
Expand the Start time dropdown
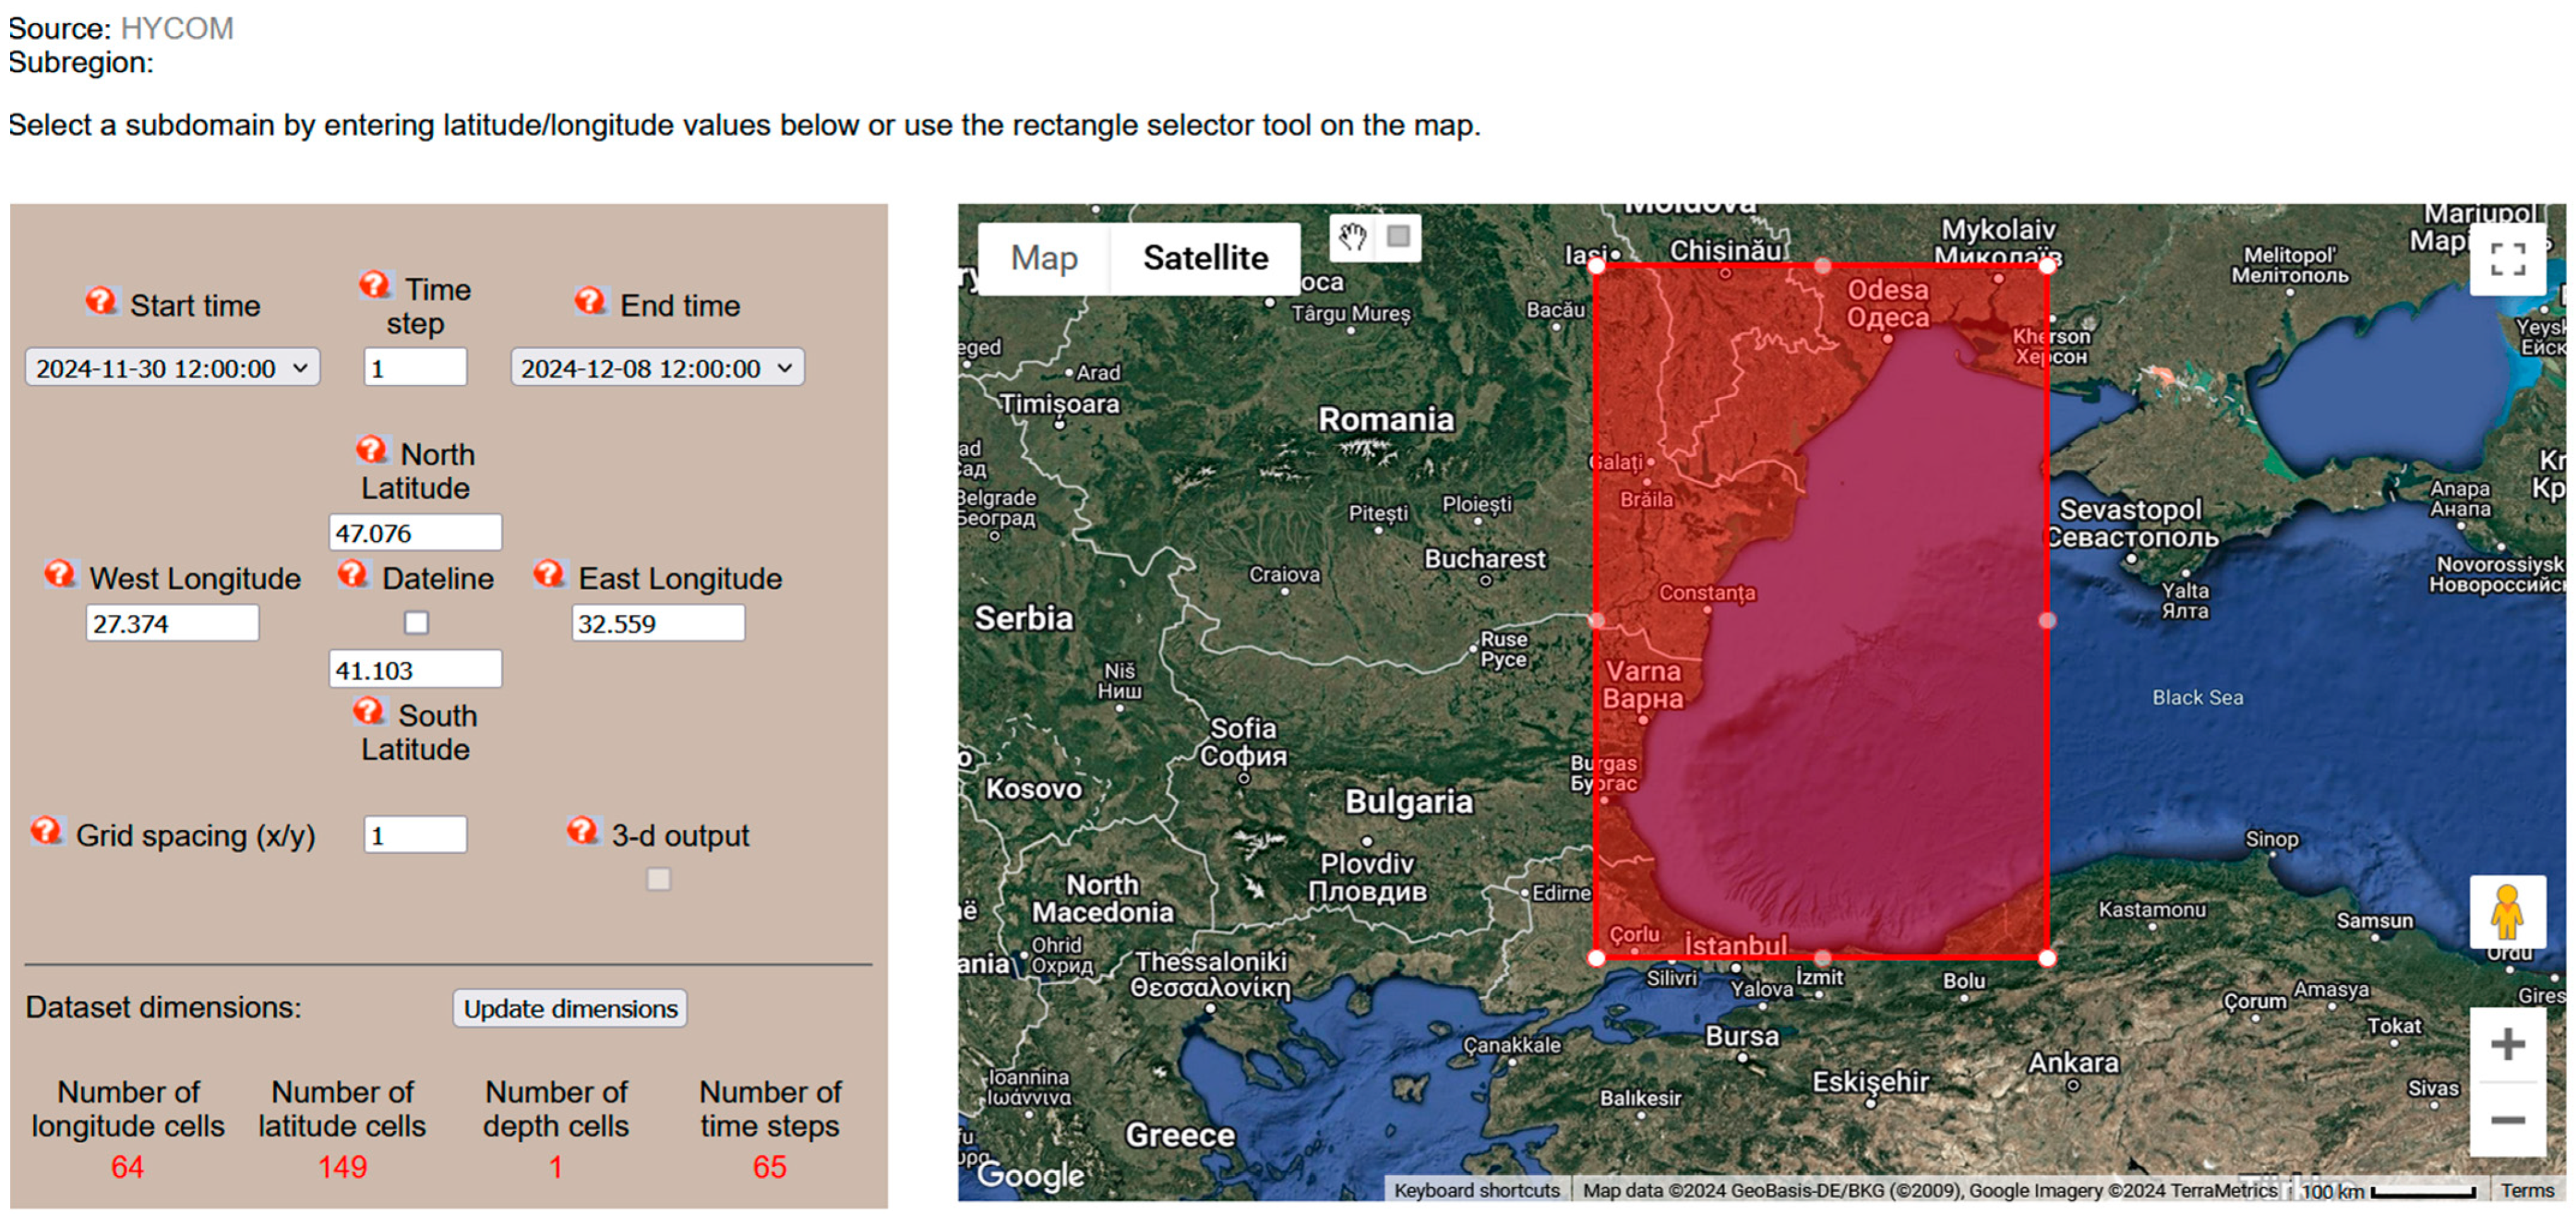[x=172, y=368]
